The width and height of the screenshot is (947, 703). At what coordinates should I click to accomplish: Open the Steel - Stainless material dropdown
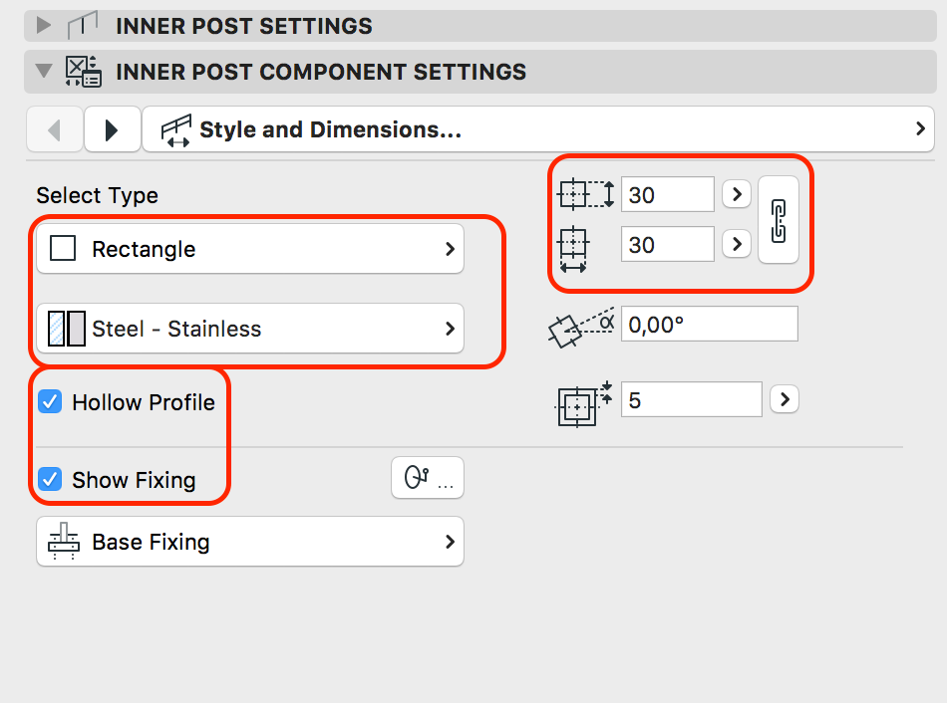click(x=250, y=329)
